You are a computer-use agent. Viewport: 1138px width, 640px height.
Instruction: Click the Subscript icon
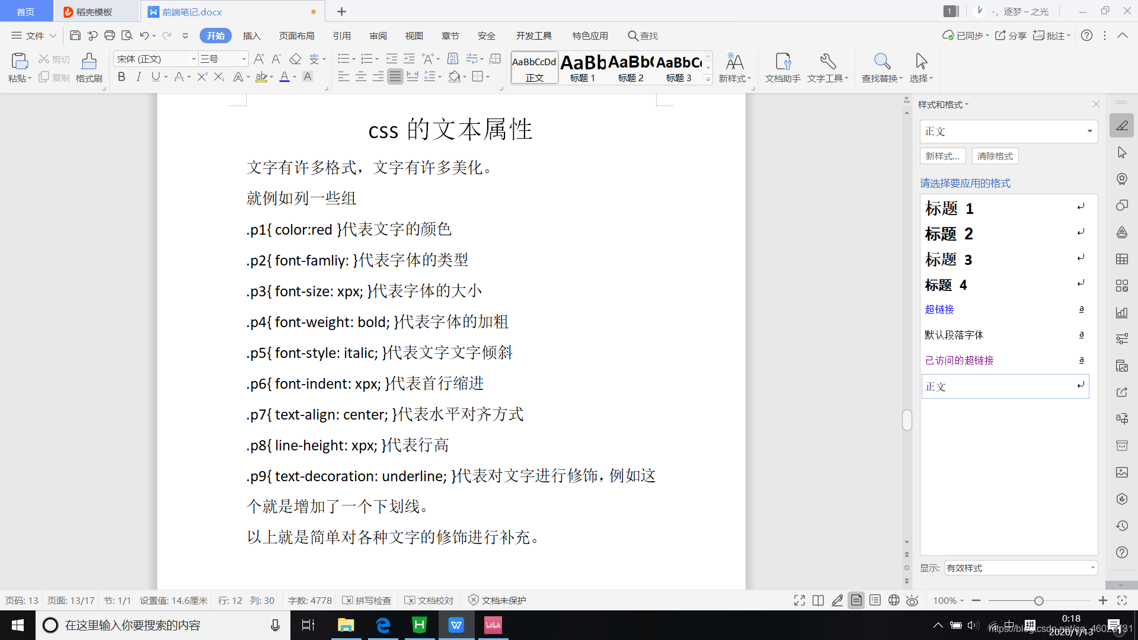pos(219,76)
